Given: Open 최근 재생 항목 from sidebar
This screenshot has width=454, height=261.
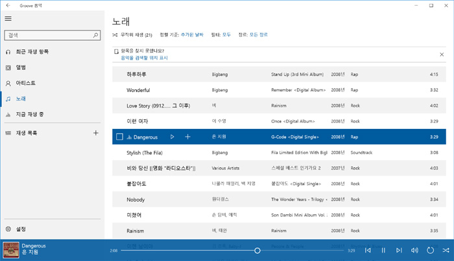Looking at the screenshot, I should 32,52.
